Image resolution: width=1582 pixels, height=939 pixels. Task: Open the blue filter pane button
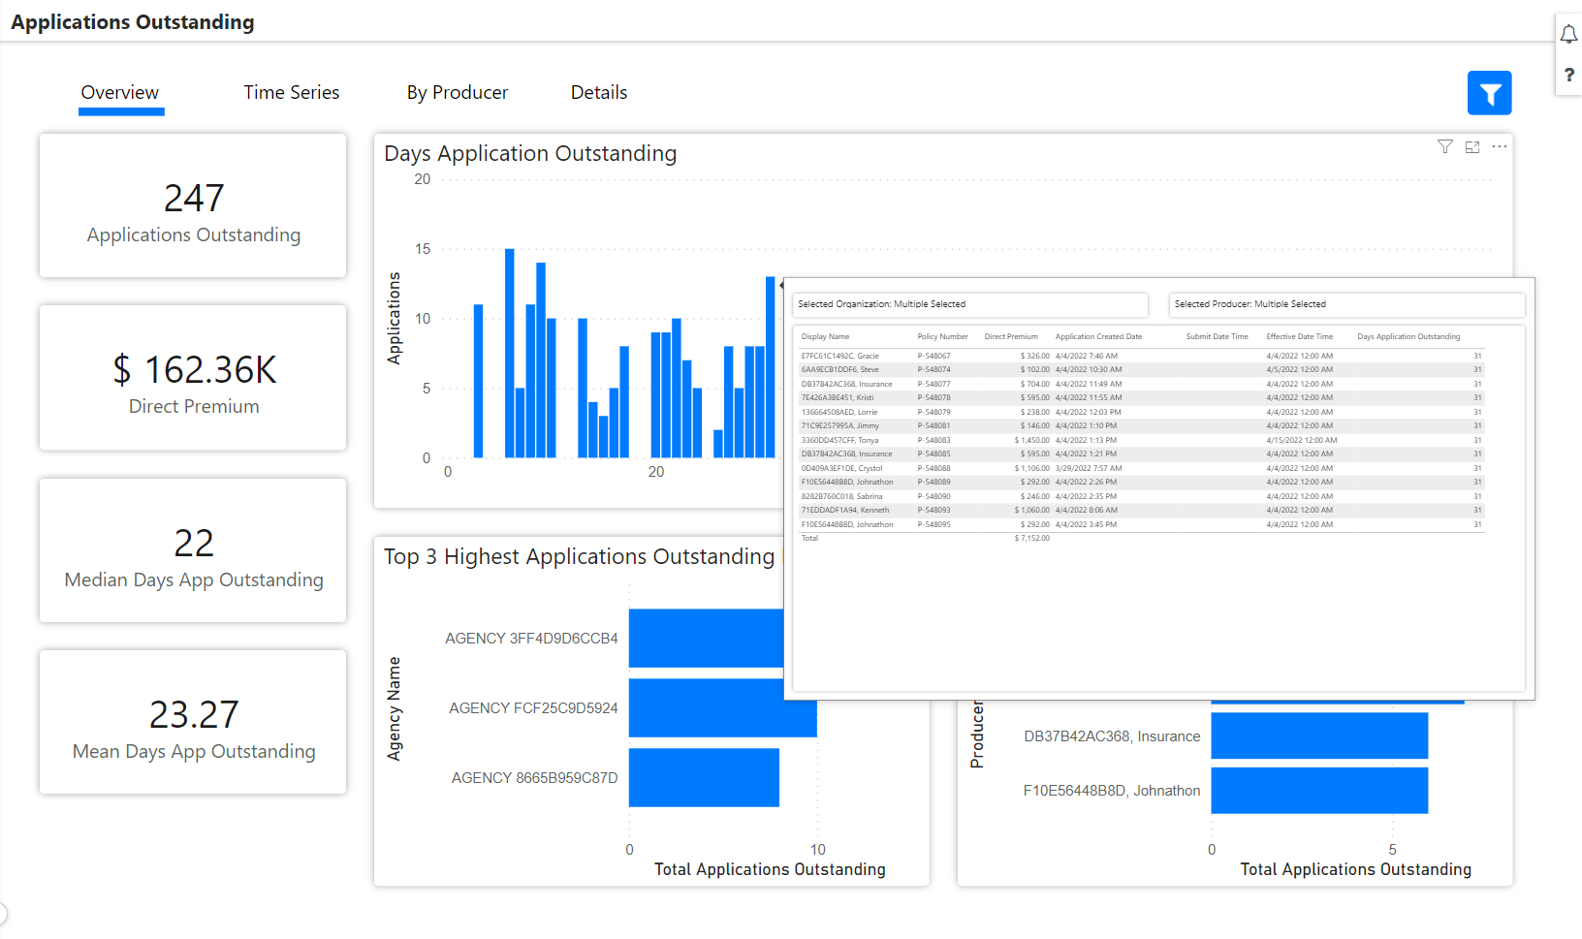point(1489,93)
